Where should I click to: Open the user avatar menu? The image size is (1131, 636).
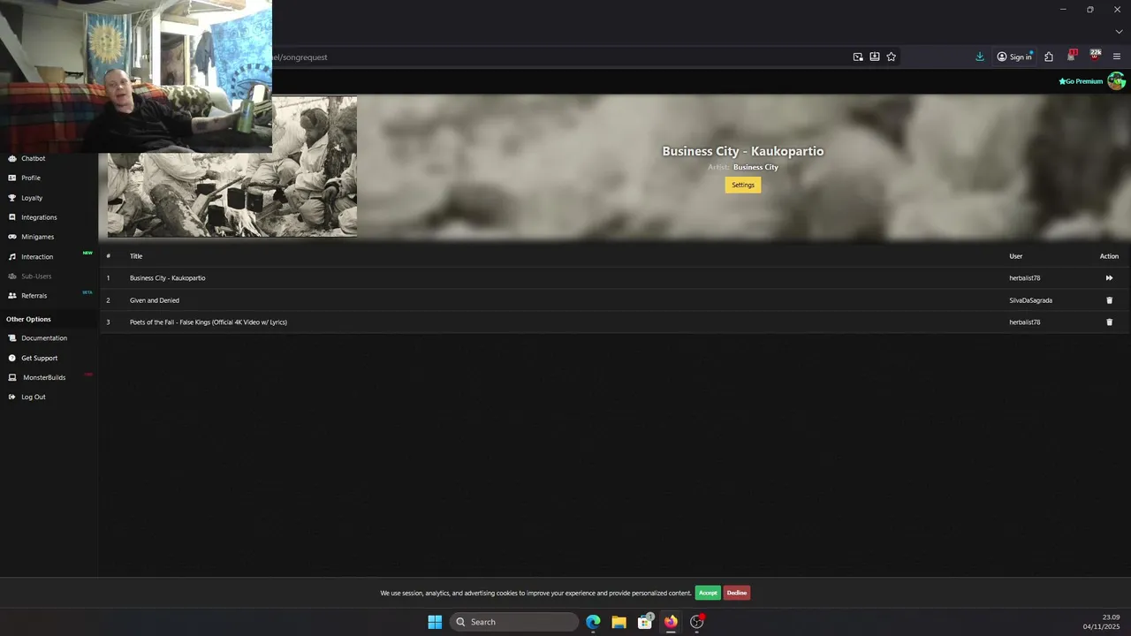(x=1117, y=81)
